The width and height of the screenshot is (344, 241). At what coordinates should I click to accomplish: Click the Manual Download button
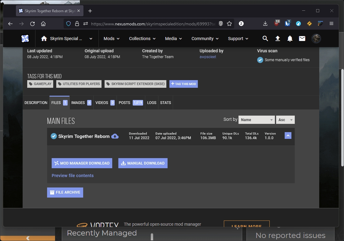pyautogui.click(x=143, y=163)
